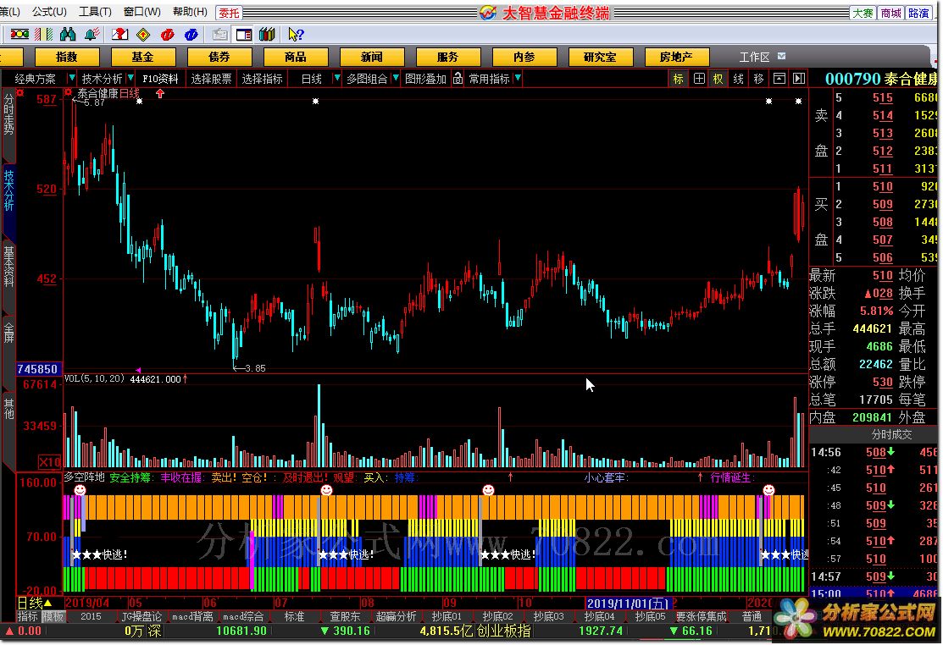Click the help cursor question icon

(296, 34)
